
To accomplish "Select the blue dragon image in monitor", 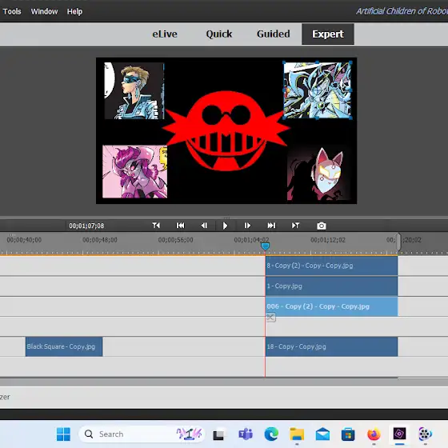I will [x=318, y=90].
